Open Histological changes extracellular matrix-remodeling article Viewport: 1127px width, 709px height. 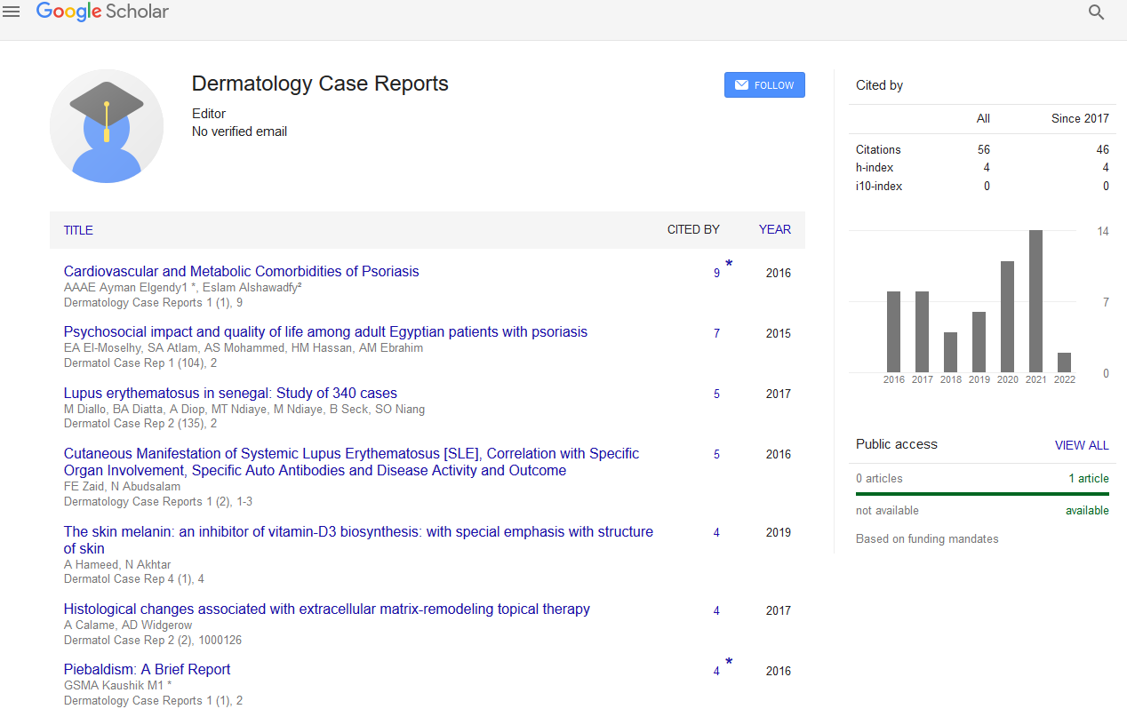point(326,609)
